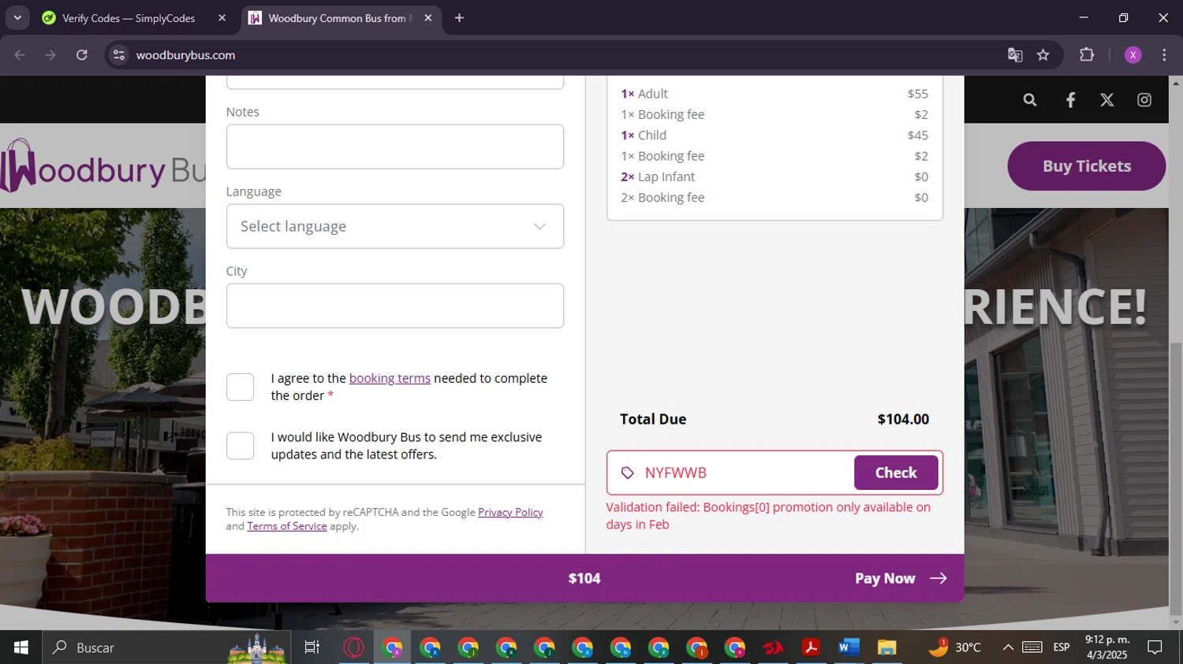The image size is (1183, 664).
Task: Expand the Select language dropdown
Action: point(394,226)
